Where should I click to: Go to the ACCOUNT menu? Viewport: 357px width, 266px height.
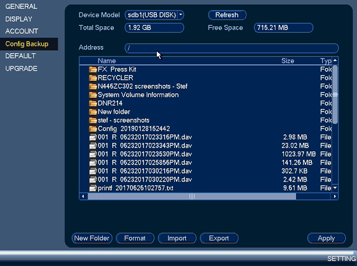(x=22, y=31)
